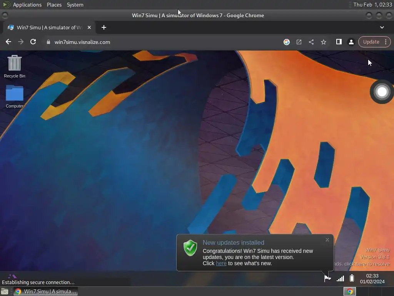Bookmark this tab with the star
Viewport: 394px width, 296px height.
323,42
